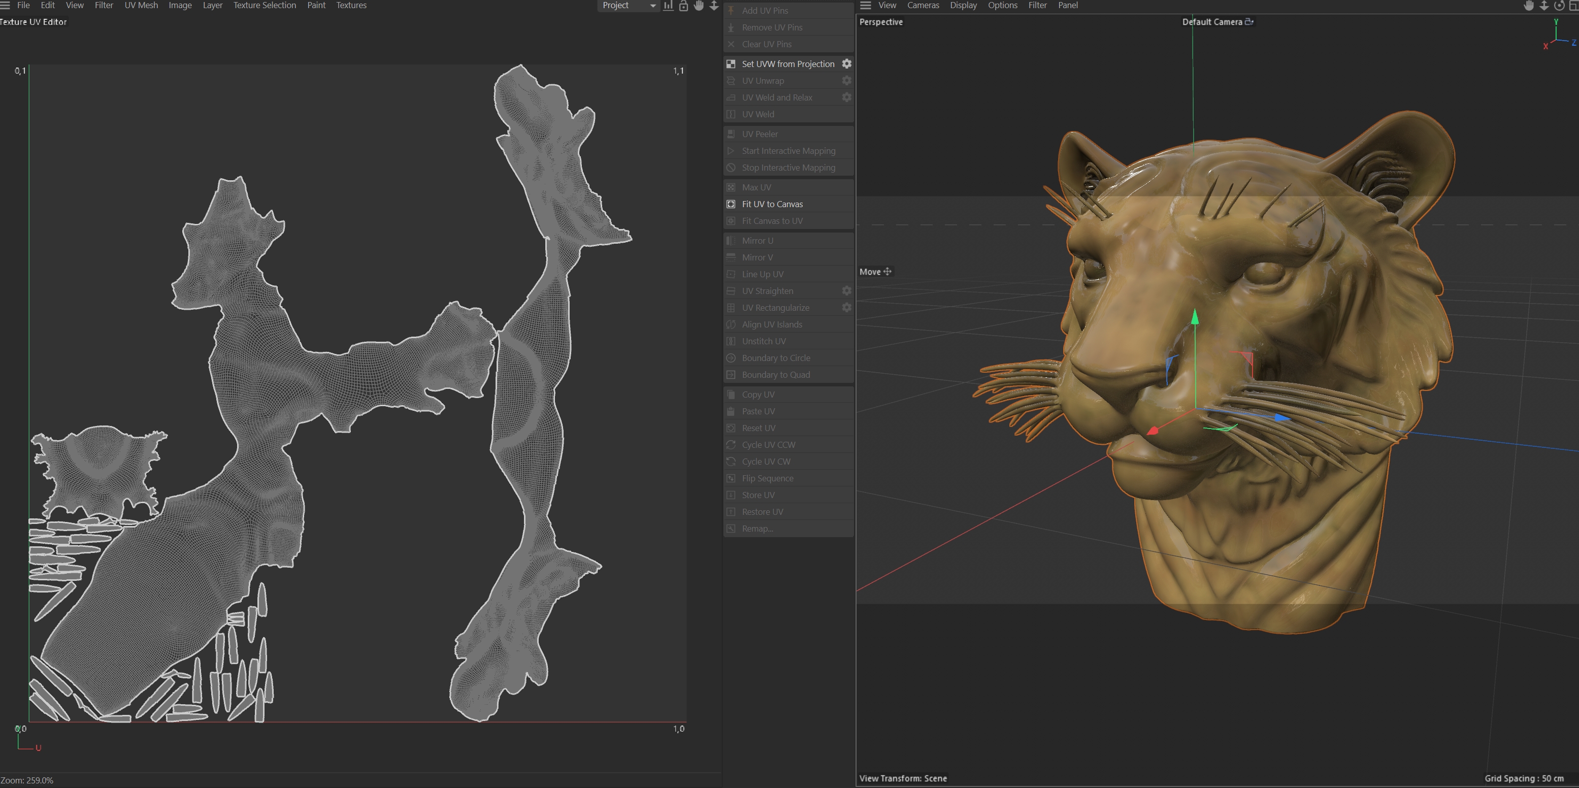Open the Cameras menu

923,6
